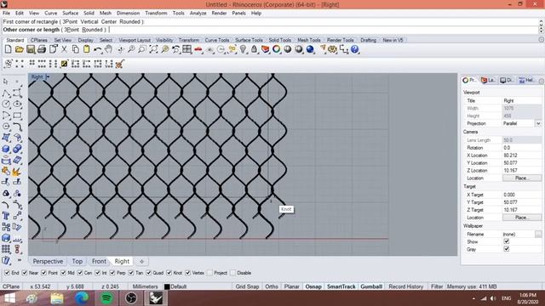
Task: Switch to the Front viewport tab
Action: [x=99, y=261]
